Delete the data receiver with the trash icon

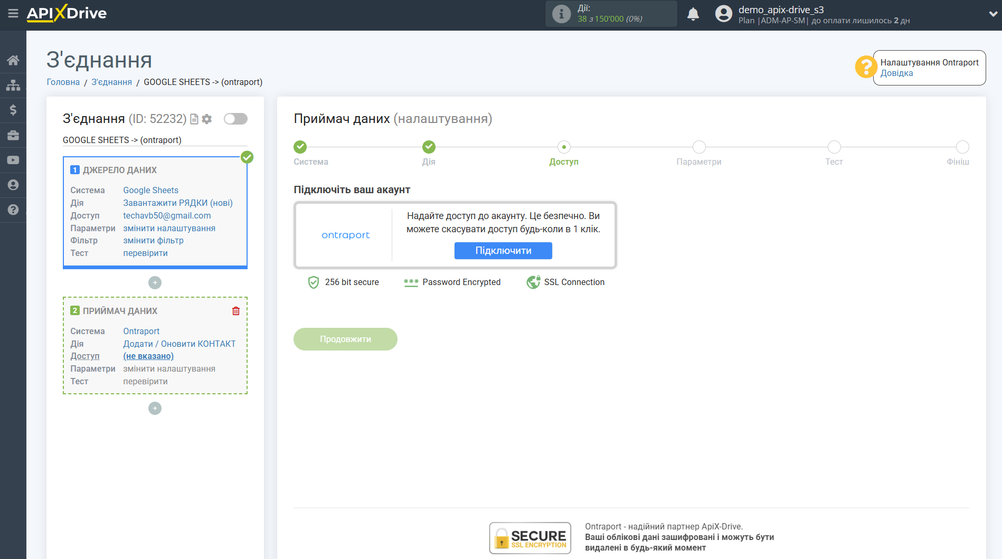click(x=236, y=311)
